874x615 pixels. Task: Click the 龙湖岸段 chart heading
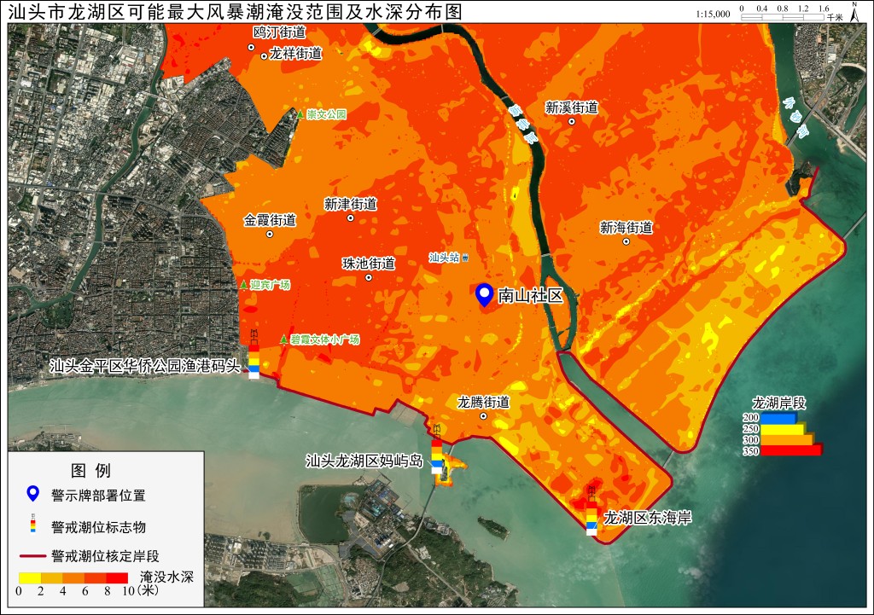pyautogui.click(x=778, y=403)
